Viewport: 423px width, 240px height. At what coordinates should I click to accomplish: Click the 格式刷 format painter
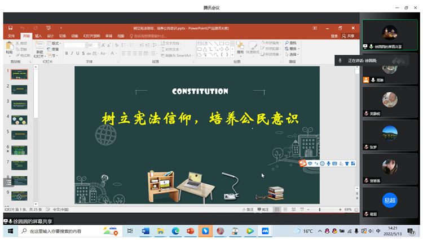click(23, 55)
